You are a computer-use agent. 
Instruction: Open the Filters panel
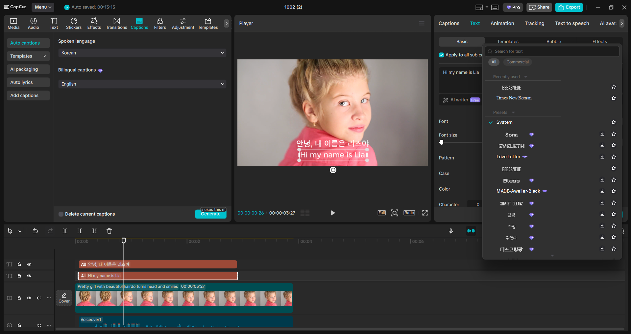tap(160, 23)
